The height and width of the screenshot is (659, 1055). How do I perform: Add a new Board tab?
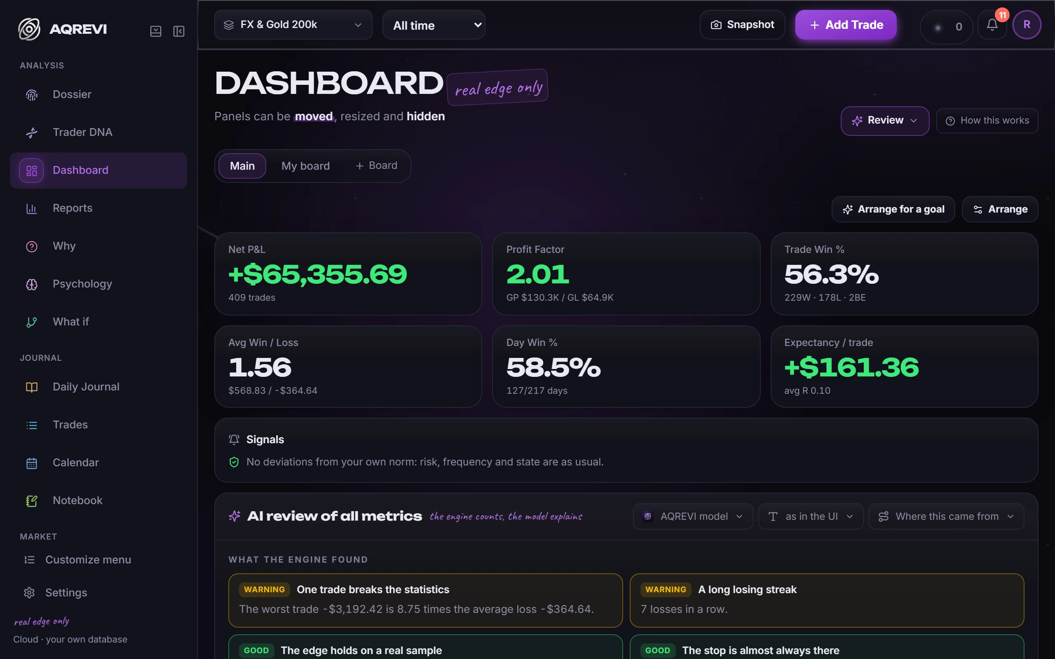click(377, 166)
